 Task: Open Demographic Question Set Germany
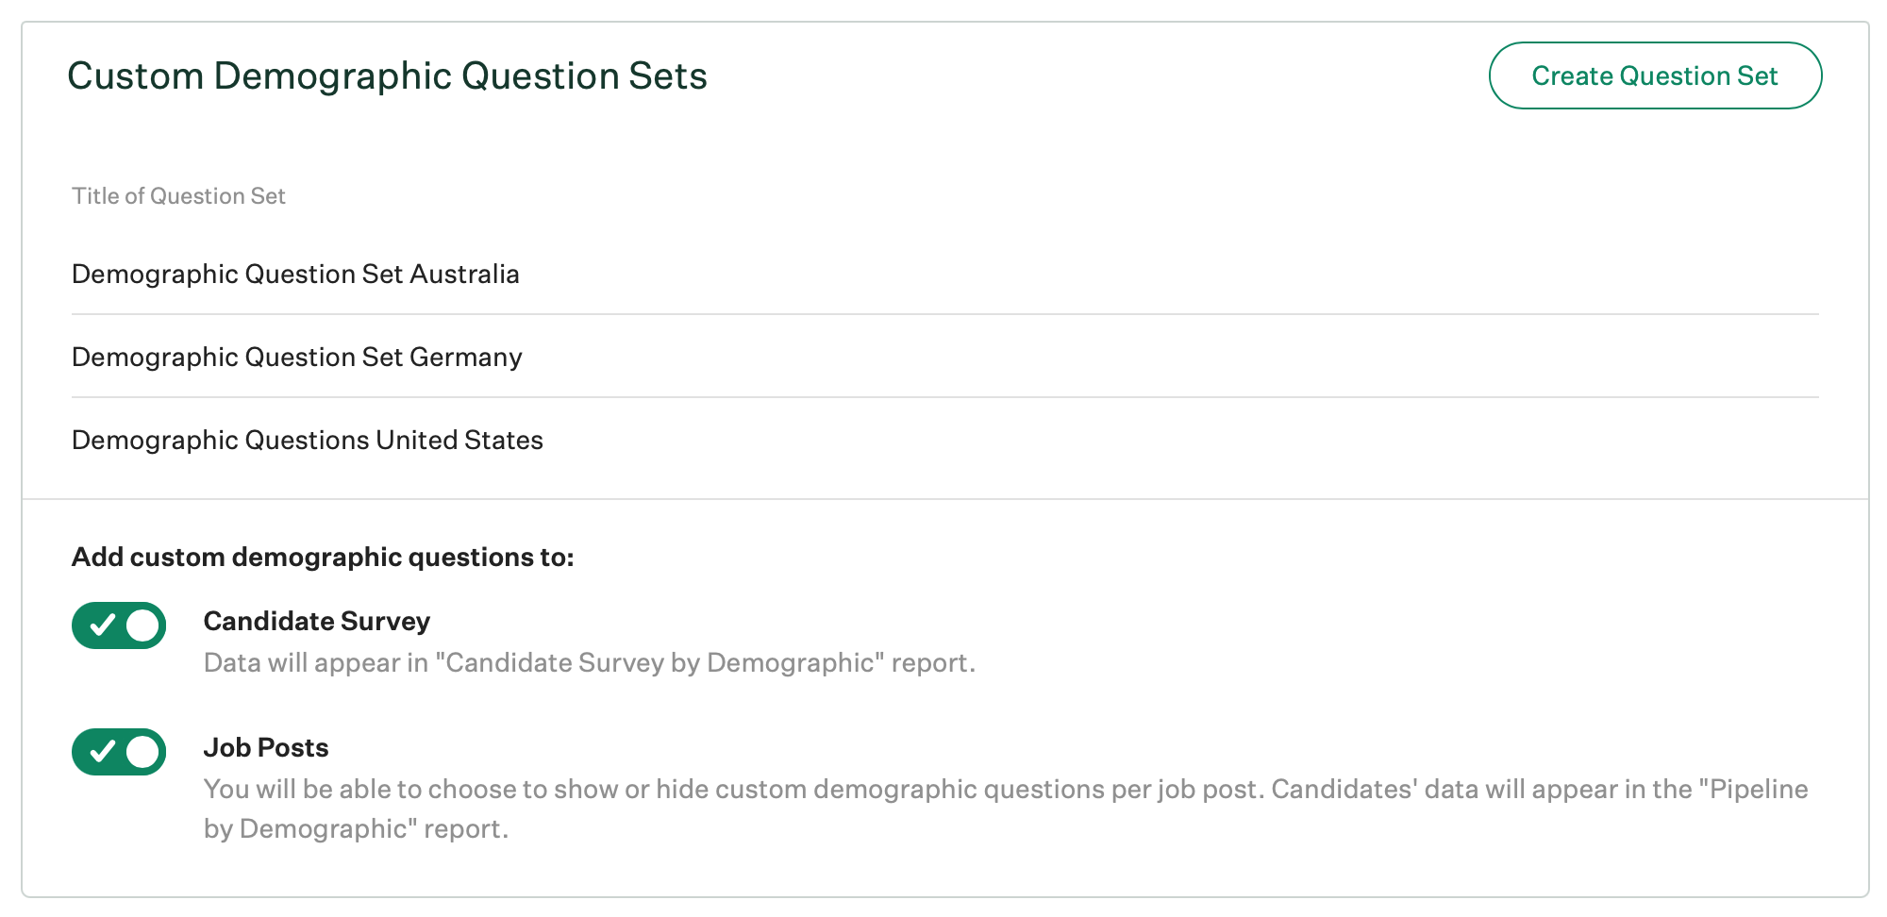[x=296, y=357]
